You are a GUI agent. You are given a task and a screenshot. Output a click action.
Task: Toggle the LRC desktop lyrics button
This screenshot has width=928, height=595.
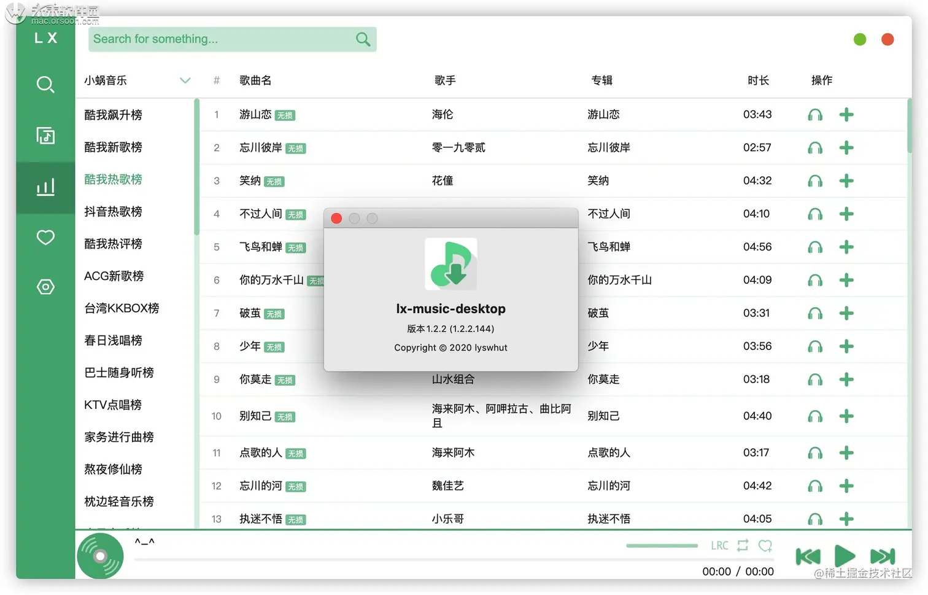[x=719, y=546]
